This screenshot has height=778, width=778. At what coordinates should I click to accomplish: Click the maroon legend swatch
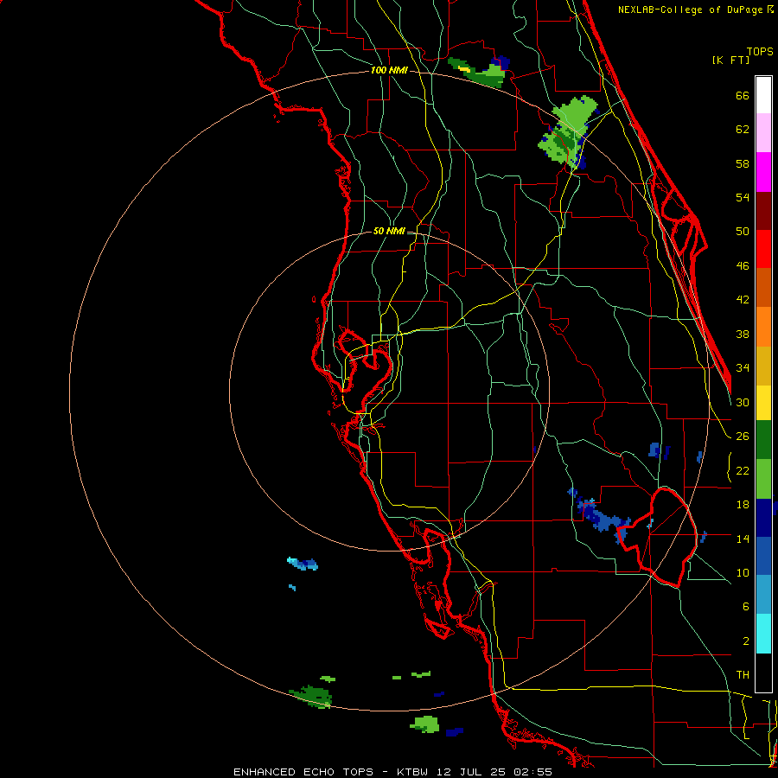point(763,211)
